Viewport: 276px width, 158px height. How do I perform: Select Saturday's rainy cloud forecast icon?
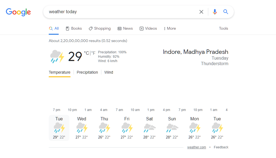click(x=150, y=127)
